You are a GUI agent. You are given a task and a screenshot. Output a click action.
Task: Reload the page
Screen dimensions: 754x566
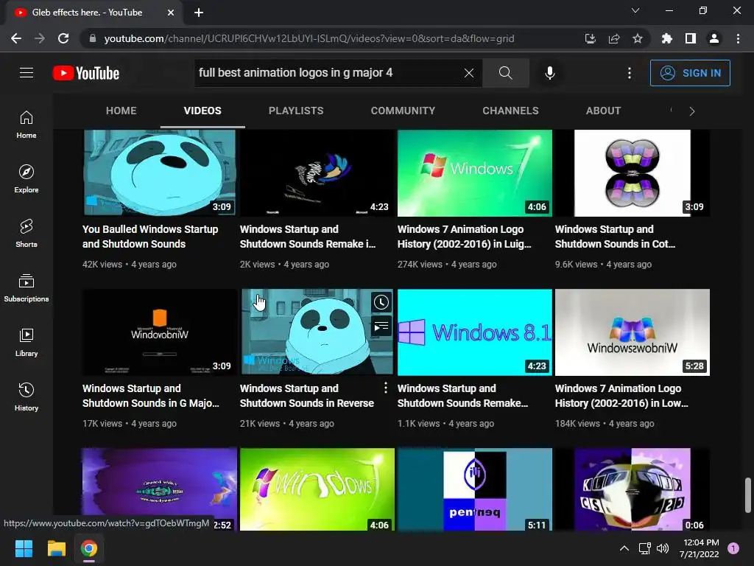[x=63, y=38]
